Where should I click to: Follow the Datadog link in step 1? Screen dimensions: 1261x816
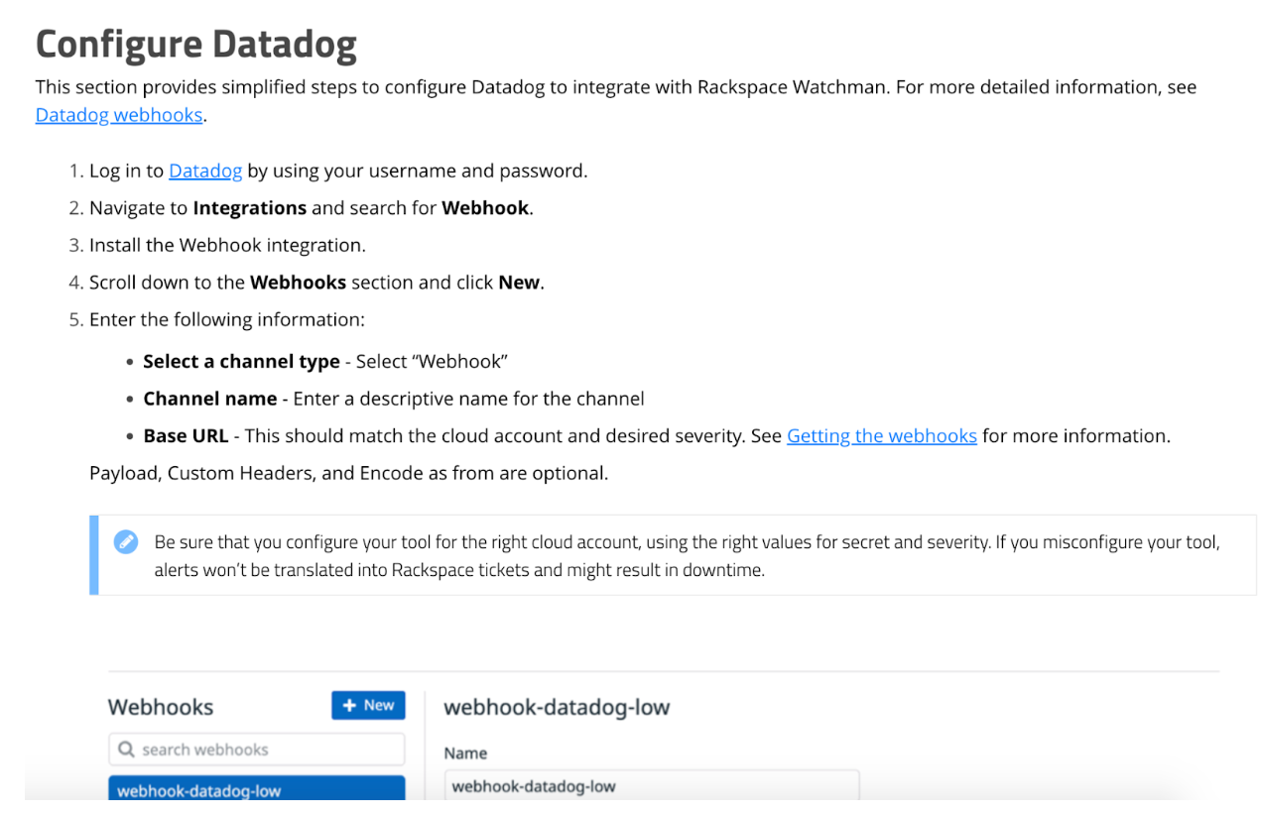click(205, 171)
